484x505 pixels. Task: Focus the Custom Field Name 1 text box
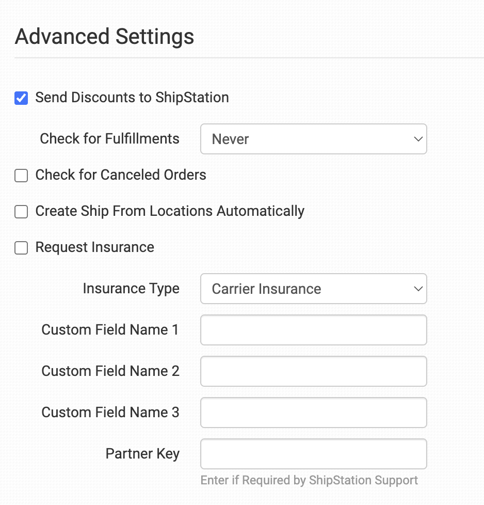coord(313,330)
